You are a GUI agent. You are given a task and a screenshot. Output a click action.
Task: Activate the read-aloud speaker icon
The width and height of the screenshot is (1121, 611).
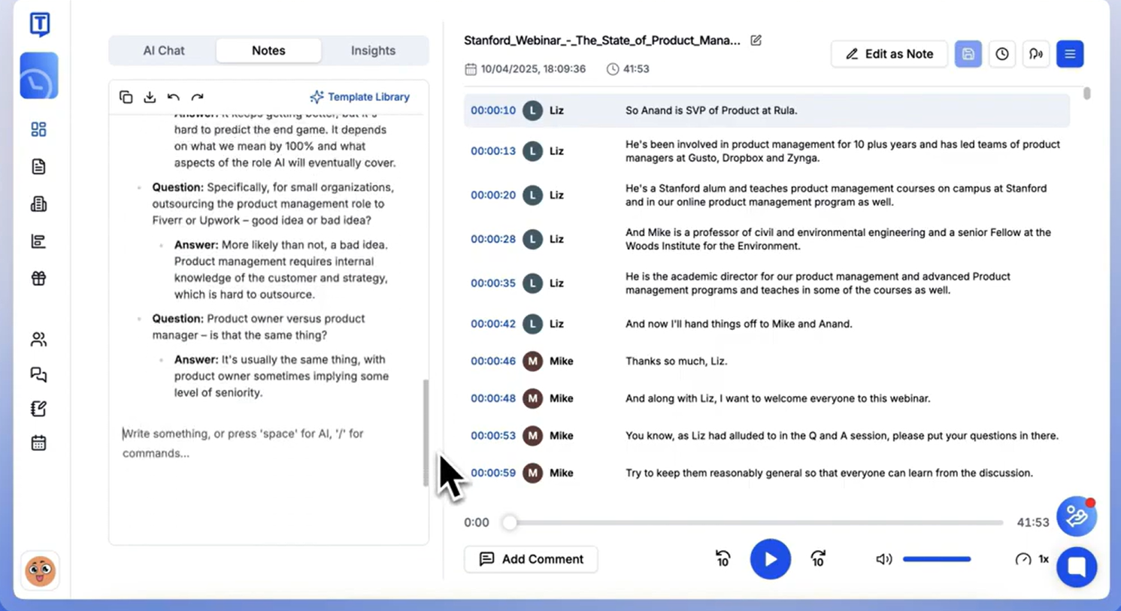1036,53
